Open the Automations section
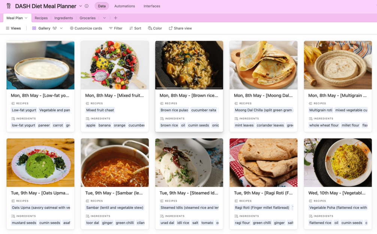 [x=125, y=6]
